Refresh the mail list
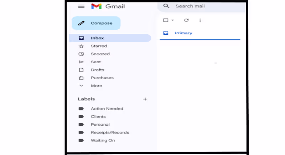This screenshot has height=155, width=285. point(186,20)
